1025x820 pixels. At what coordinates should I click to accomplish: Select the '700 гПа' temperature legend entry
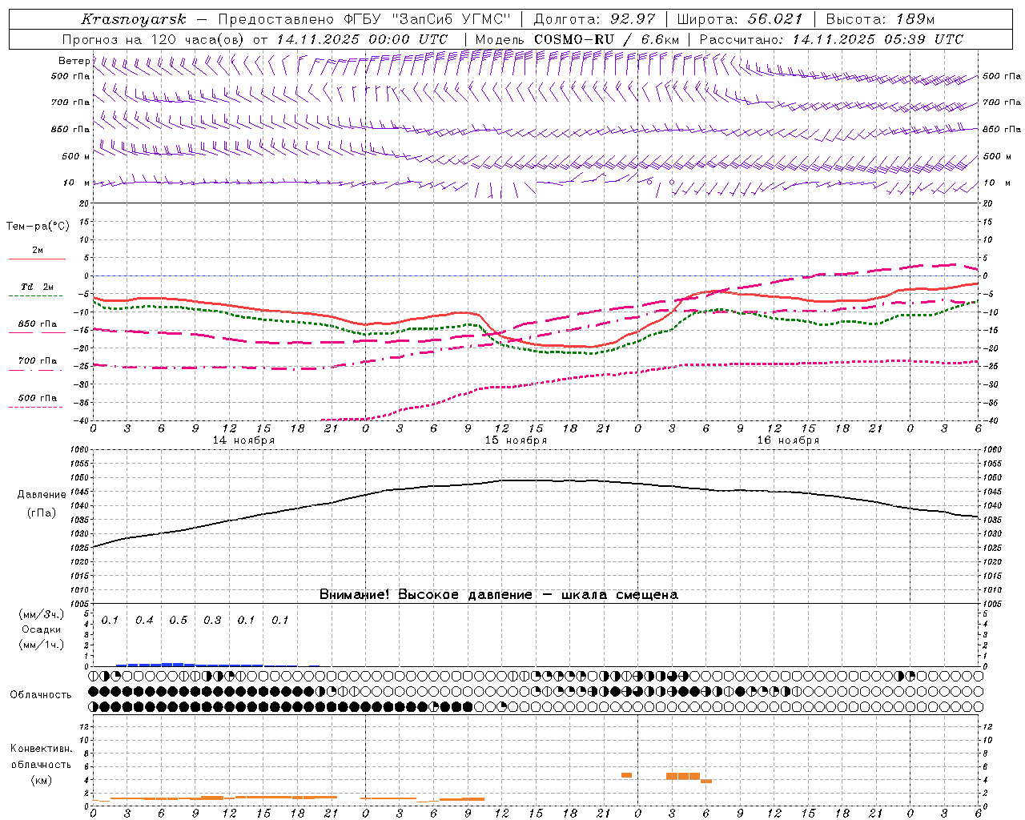pos(37,361)
